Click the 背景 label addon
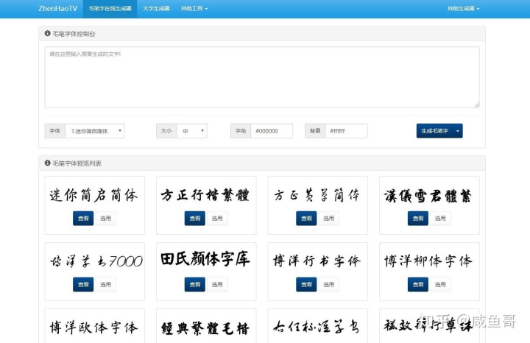The width and height of the screenshot is (530, 343). [x=315, y=131]
